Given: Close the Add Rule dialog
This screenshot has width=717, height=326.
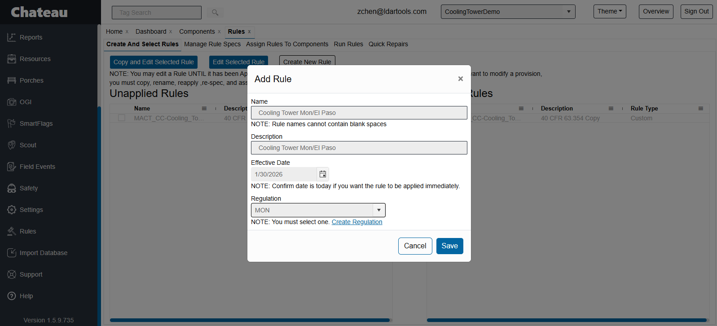Looking at the screenshot, I should [460, 79].
